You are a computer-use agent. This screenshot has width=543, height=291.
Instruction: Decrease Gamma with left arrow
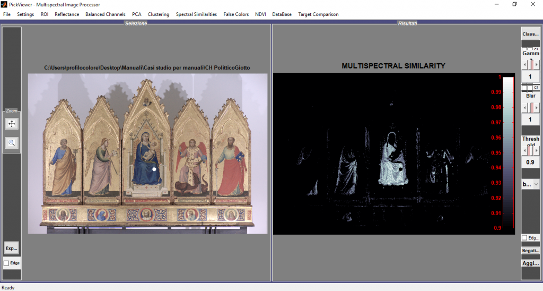[x=524, y=64]
